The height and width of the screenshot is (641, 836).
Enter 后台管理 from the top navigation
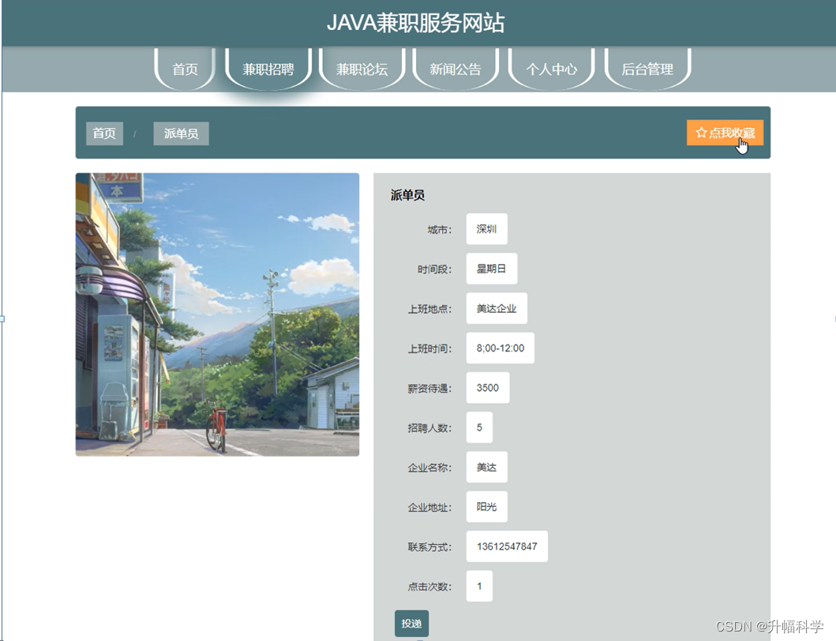647,69
